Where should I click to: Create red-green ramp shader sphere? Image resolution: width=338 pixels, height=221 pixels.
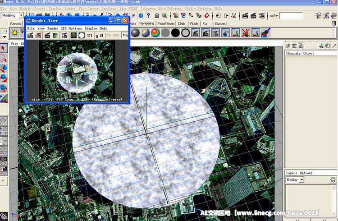(155, 33)
